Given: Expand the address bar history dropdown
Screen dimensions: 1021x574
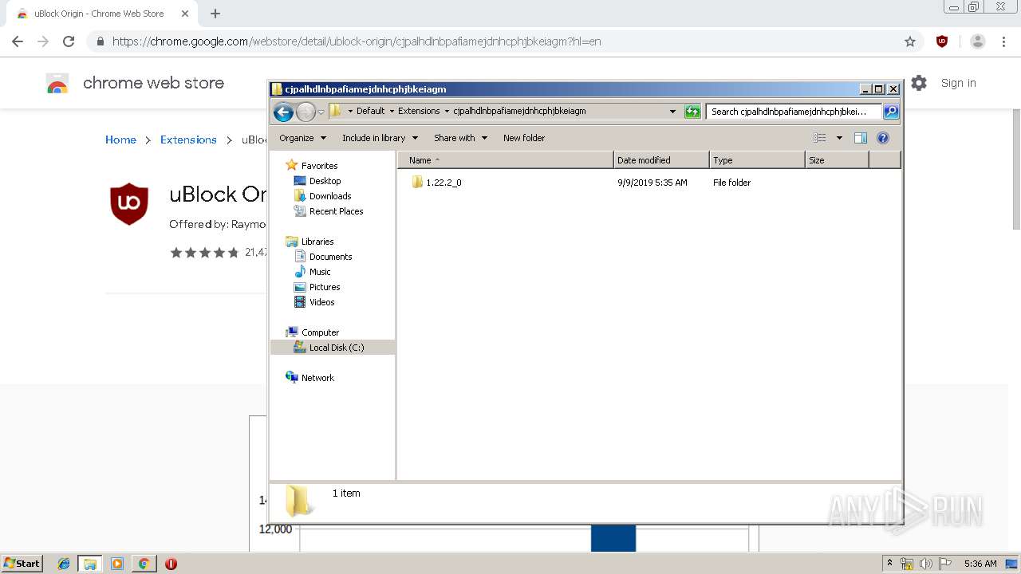Looking at the screenshot, I should pos(673,112).
